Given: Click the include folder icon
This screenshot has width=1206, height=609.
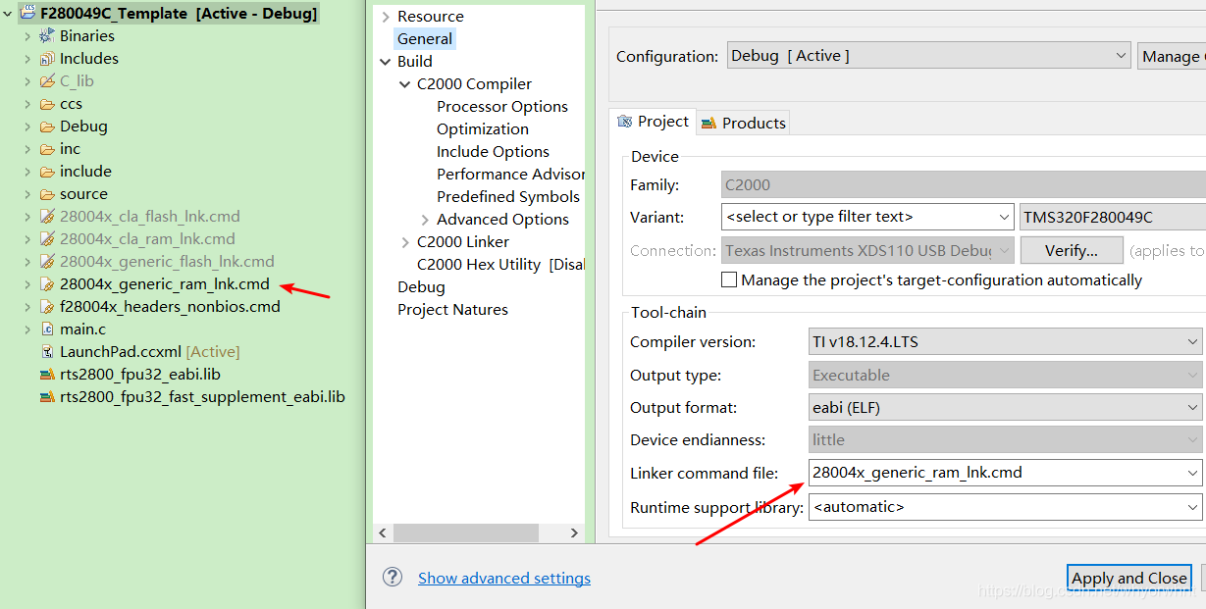Looking at the screenshot, I should 47,171.
